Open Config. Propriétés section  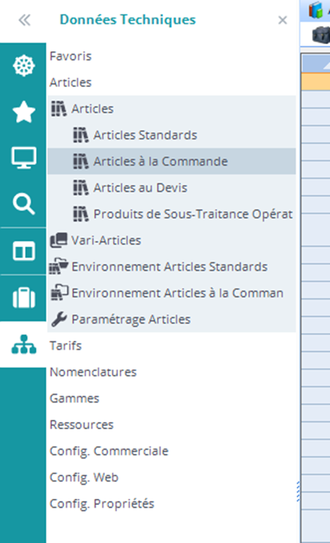pos(101,504)
